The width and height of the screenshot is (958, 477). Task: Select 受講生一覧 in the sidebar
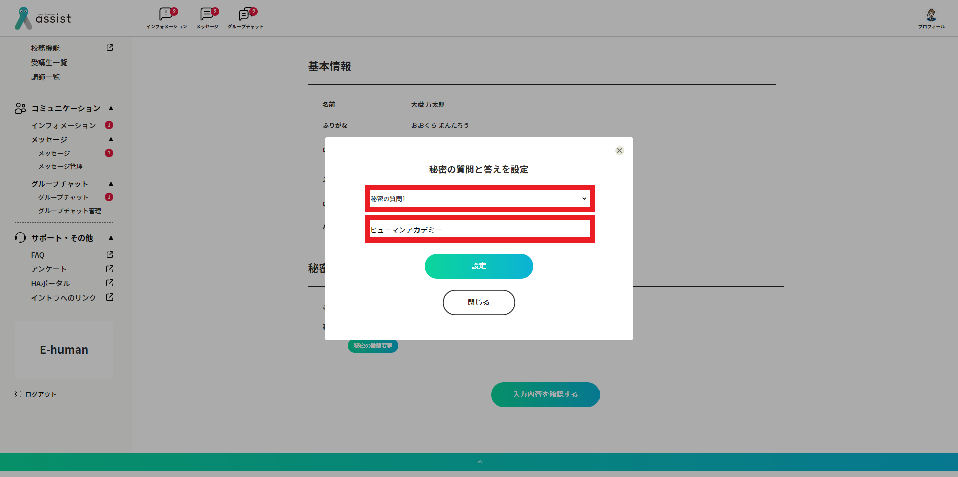click(x=49, y=63)
